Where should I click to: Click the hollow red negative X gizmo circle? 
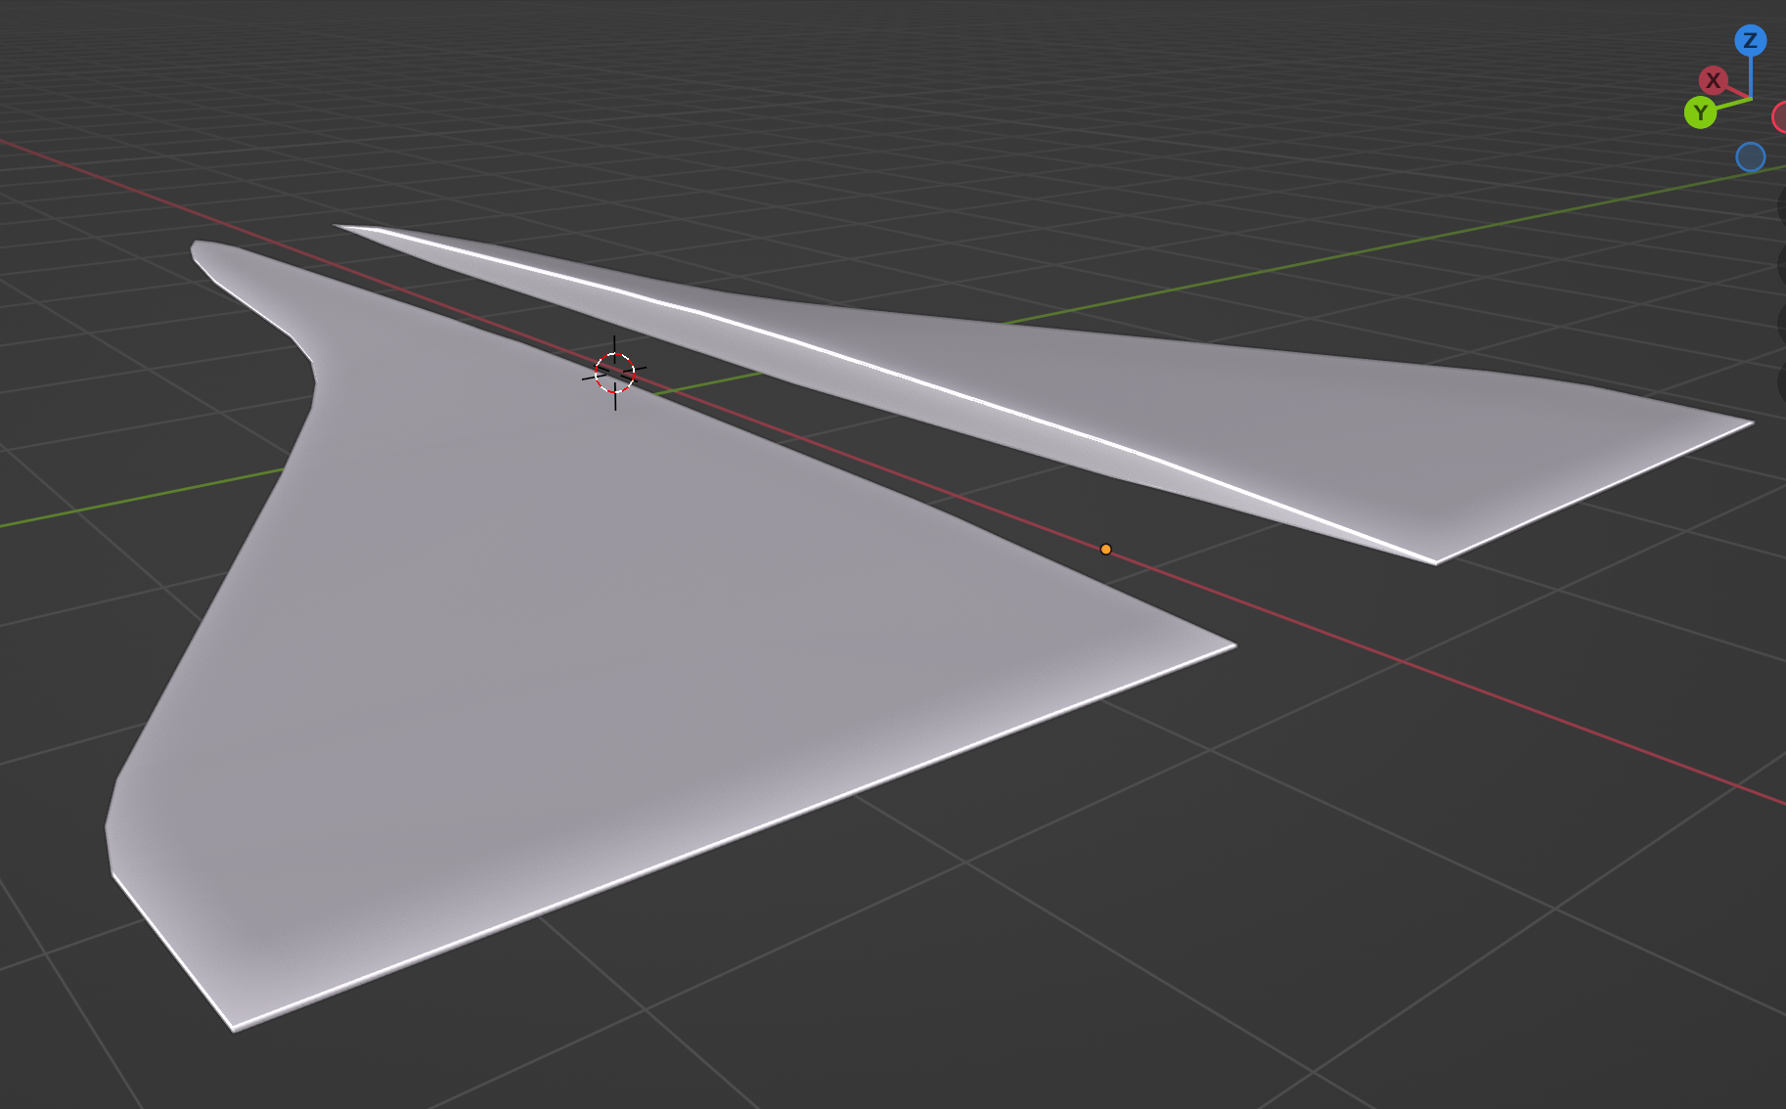[x=1780, y=117]
